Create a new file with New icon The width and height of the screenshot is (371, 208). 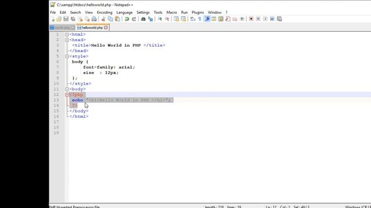pos(53,19)
